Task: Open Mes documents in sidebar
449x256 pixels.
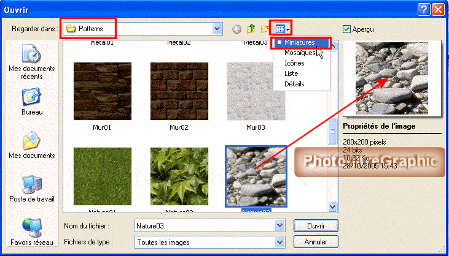Action: (x=31, y=146)
